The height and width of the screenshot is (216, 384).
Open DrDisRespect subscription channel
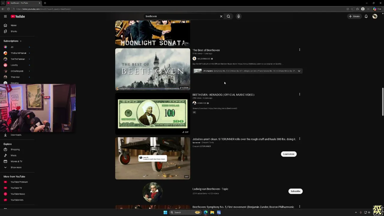[x=17, y=71]
